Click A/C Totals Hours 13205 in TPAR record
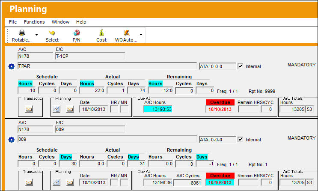This screenshot has width=318, height=191. pos(292,109)
